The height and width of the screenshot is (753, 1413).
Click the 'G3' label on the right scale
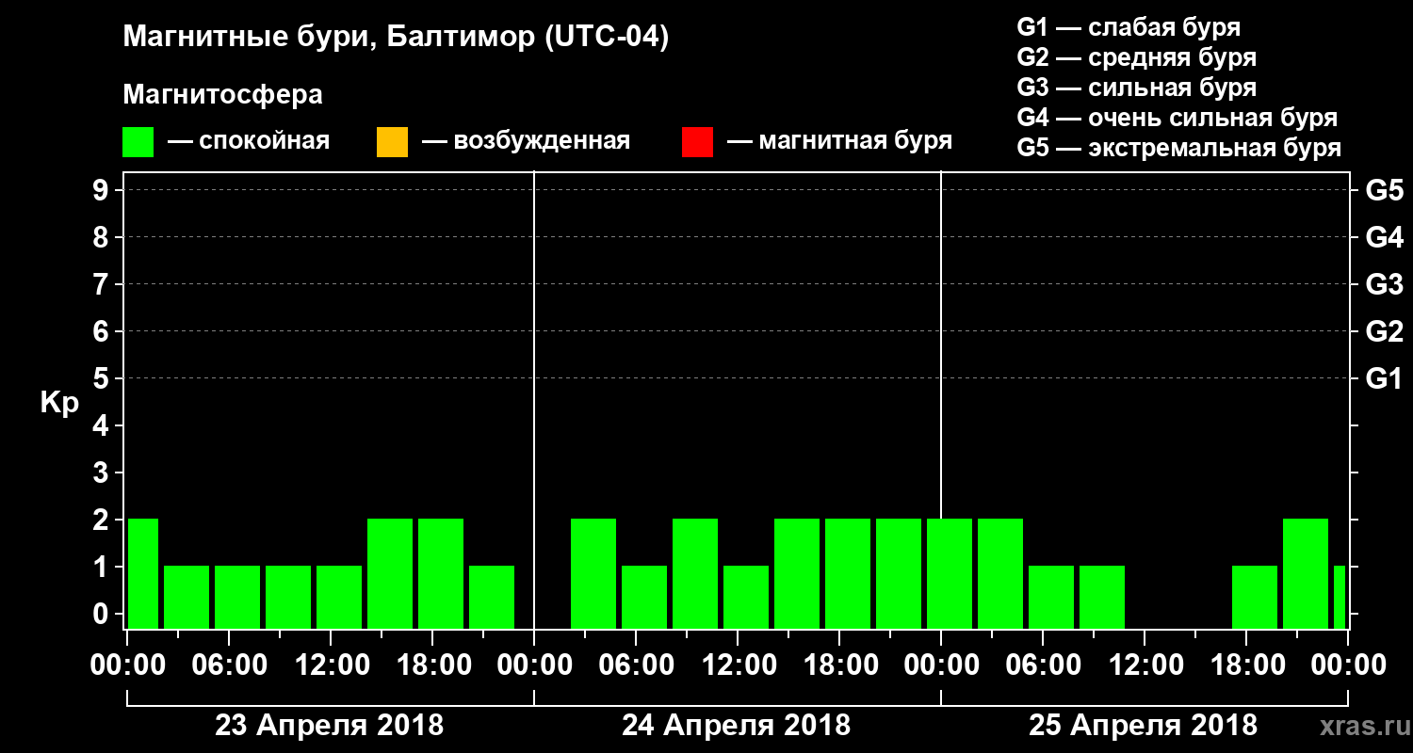[x=1385, y=285]
